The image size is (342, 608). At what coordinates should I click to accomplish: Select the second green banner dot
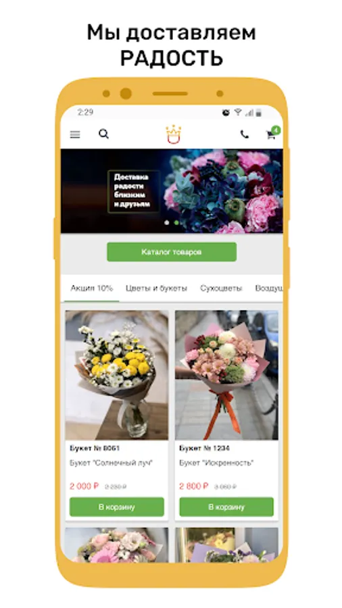(x=176, y=222)
